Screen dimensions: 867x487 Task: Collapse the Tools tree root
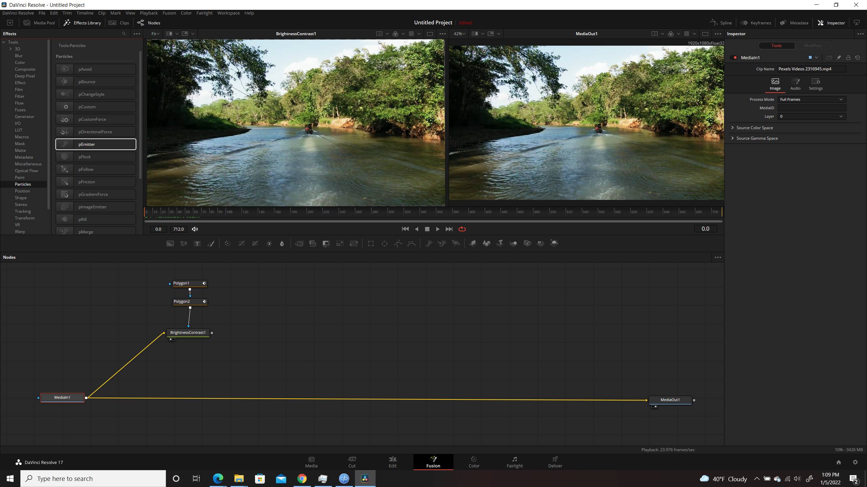pos(4,42)
